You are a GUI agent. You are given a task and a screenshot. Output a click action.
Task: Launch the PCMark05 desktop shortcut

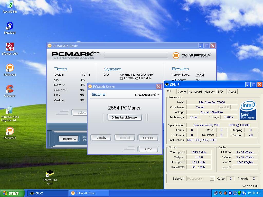(10, 133)
